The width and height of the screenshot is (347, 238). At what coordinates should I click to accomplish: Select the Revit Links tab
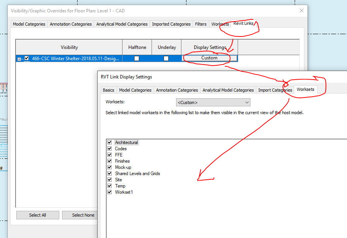click(x=243, y=23)
